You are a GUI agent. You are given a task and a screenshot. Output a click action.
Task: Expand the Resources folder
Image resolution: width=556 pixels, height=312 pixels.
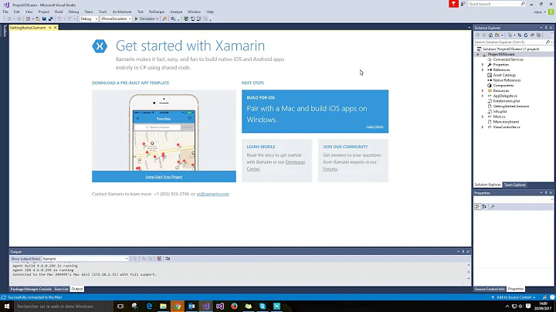[x=483, y=91]
